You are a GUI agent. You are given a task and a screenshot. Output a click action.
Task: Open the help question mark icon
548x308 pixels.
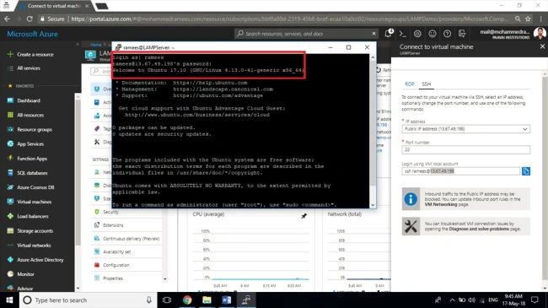click(447, 34)
